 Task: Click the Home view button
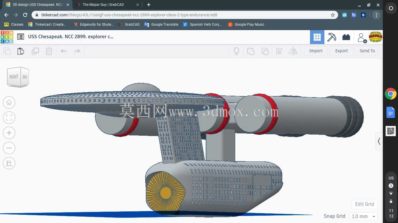tap(9, 102)
